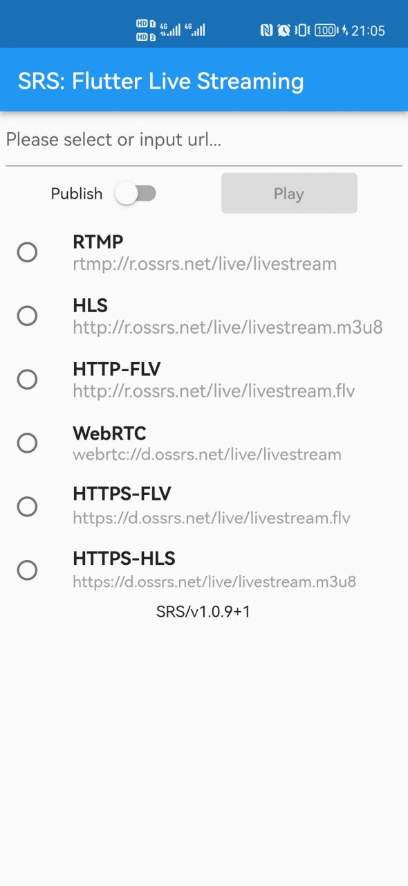Tap the vibrate mode status icon

point(302,30)
